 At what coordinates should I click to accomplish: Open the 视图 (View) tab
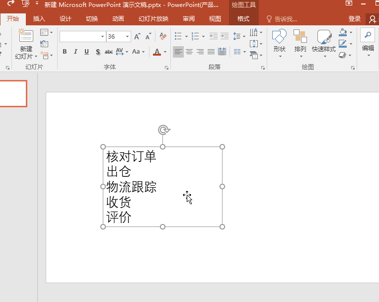(215, 19)
